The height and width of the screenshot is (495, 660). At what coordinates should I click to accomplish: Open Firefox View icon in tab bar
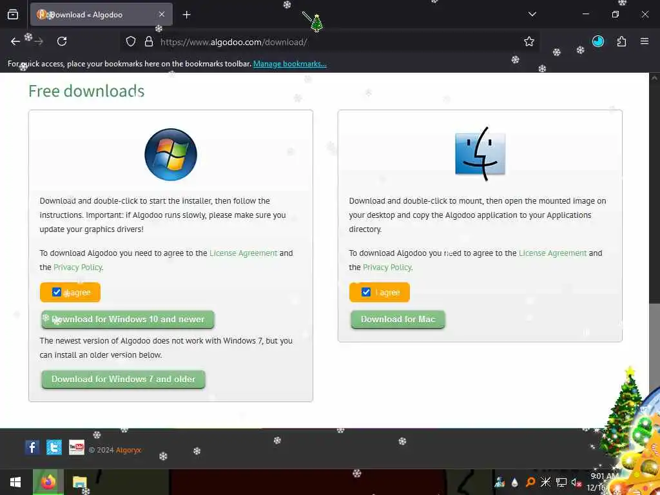tap(13, 14)
